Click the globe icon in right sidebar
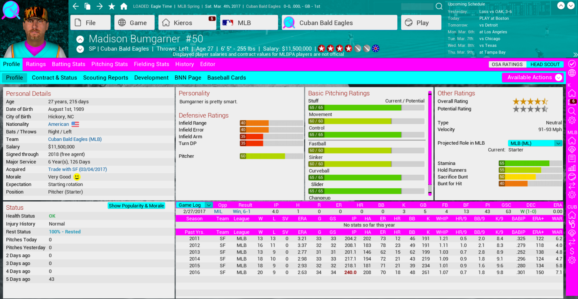Viewport: 578px width, 299px height. tap(572, 73)
